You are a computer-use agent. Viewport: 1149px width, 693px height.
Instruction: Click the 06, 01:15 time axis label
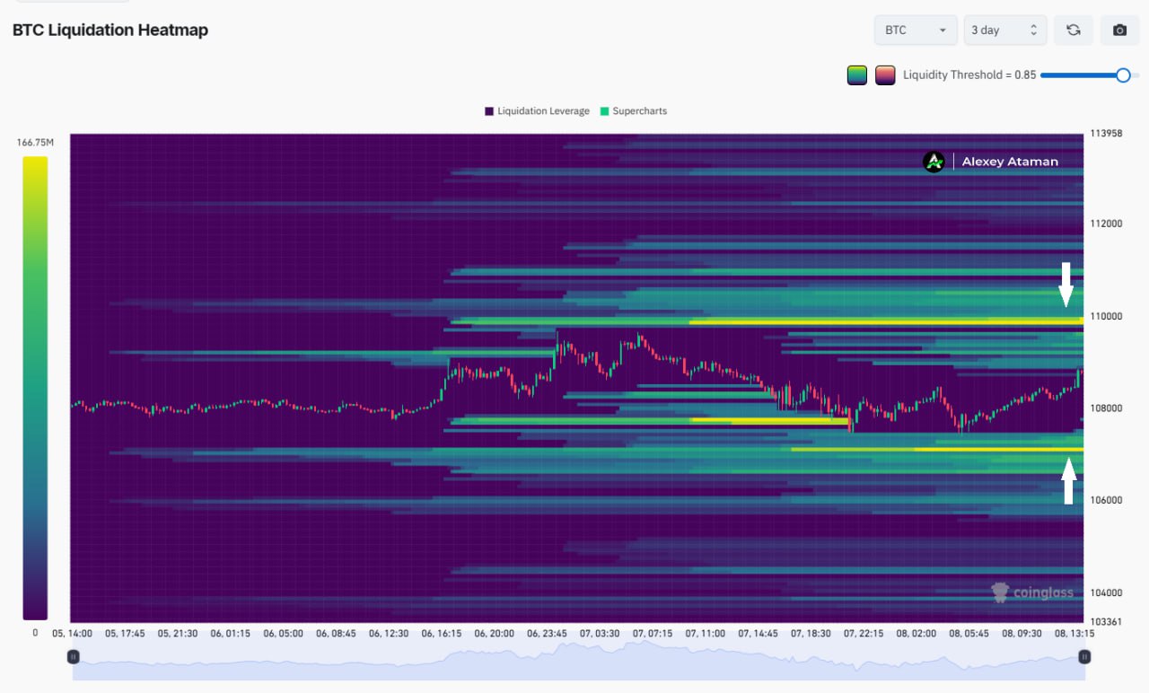[x=231, y=633]
